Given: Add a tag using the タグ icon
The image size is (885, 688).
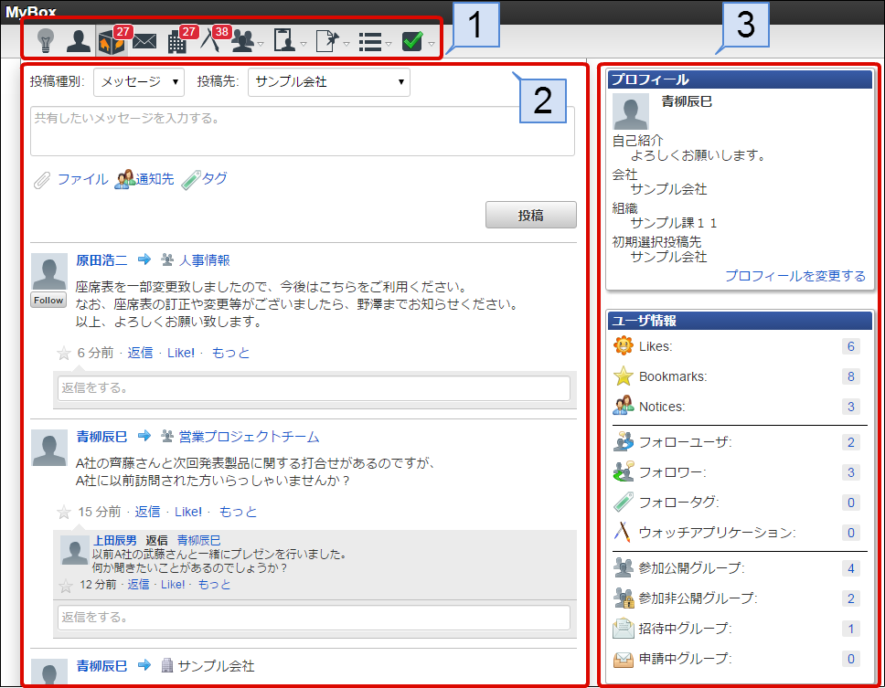Looking at the screenshot, I should [190, 180].
